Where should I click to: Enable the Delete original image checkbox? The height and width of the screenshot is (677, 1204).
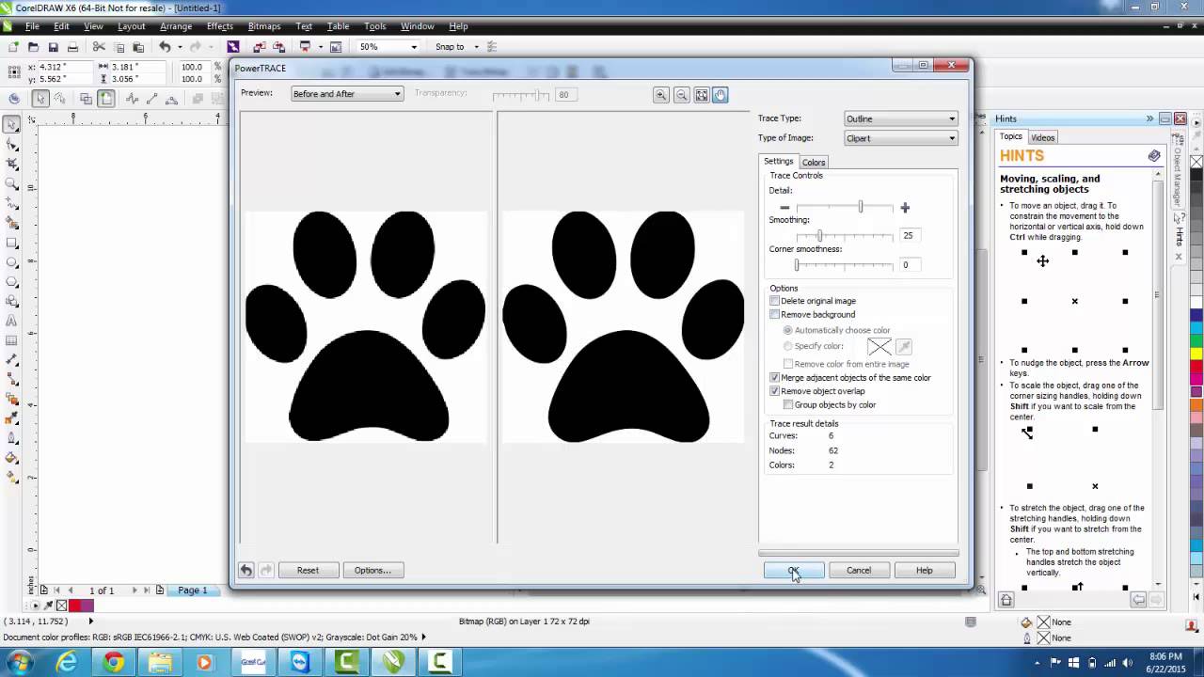coord(775,301)
